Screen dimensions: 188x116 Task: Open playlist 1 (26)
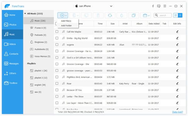[x=39, y=71]
